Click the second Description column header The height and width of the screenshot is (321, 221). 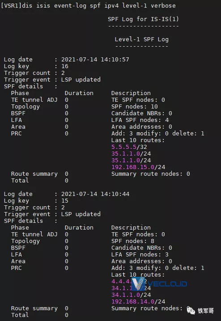tap(131, 228)
